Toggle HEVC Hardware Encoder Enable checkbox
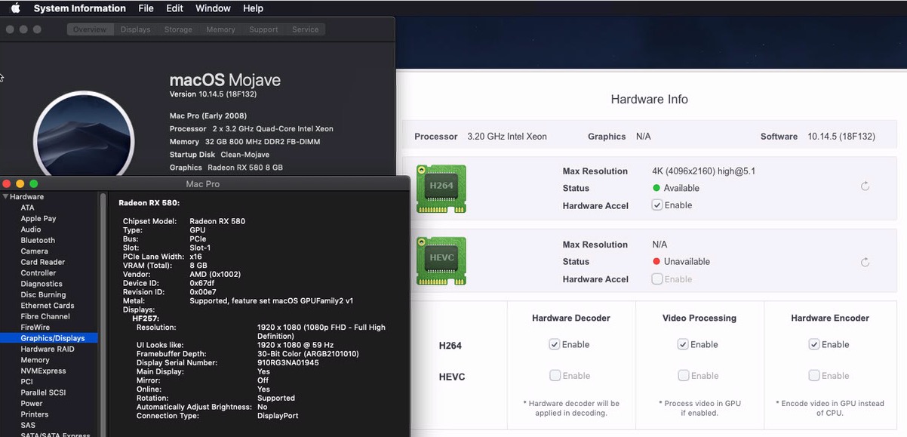This screenshot has height=437, width=907. (x=814, y=375)
